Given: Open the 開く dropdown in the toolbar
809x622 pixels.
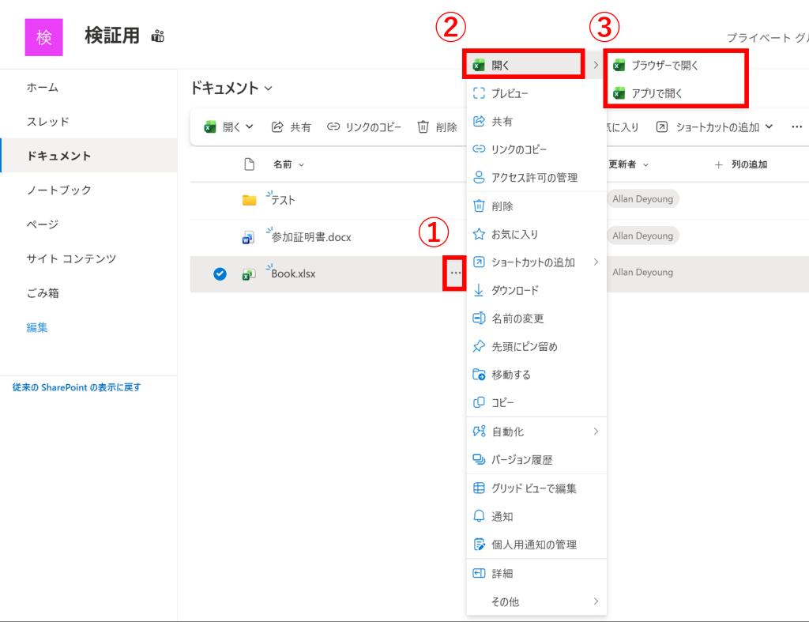Looking at the screenshot, I should coord(229,127).
